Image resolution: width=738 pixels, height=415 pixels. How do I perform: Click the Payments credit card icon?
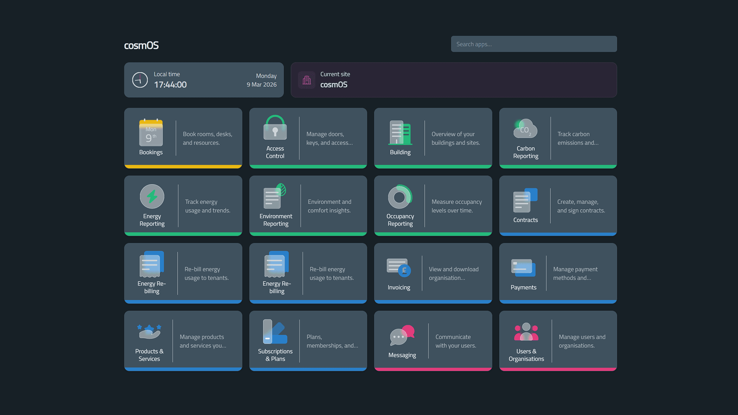tap(524, 268)
